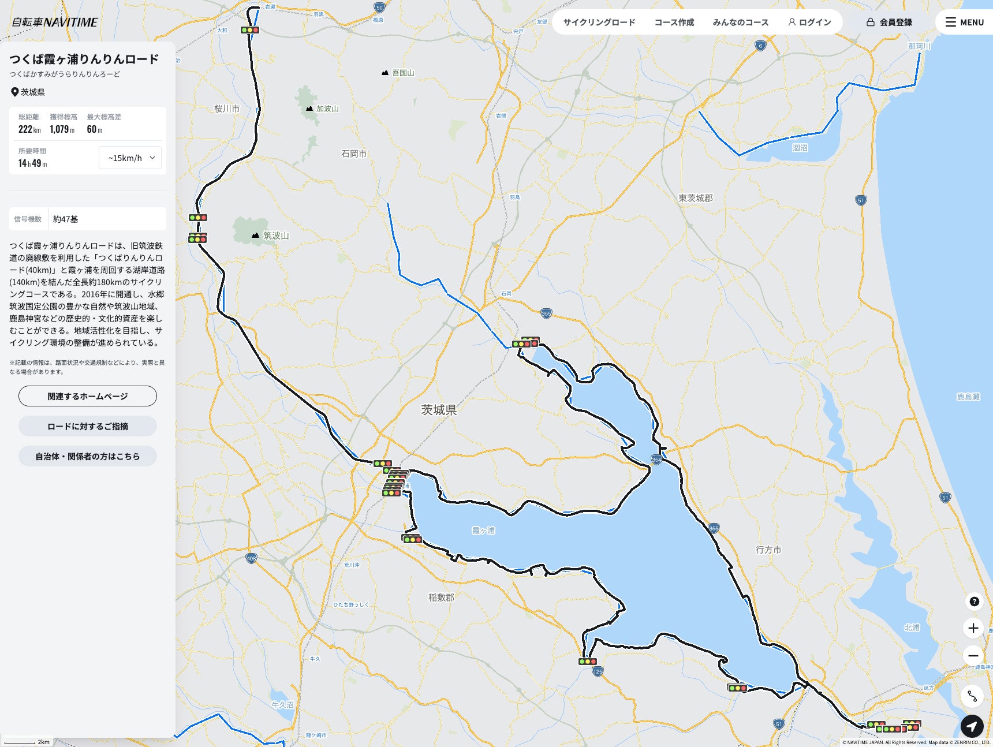Open the サイクリングロード menu item
This screenshot has width=993, height=747.
tap(599, 22)
